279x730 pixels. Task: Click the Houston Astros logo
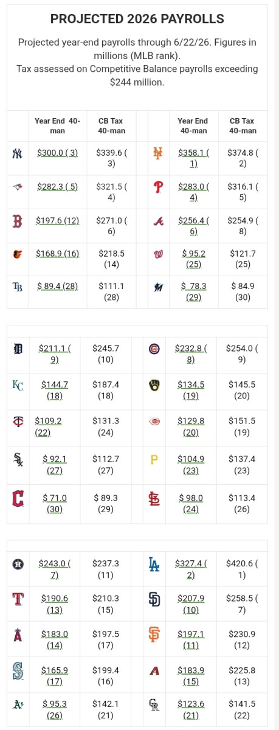(18, 565)
